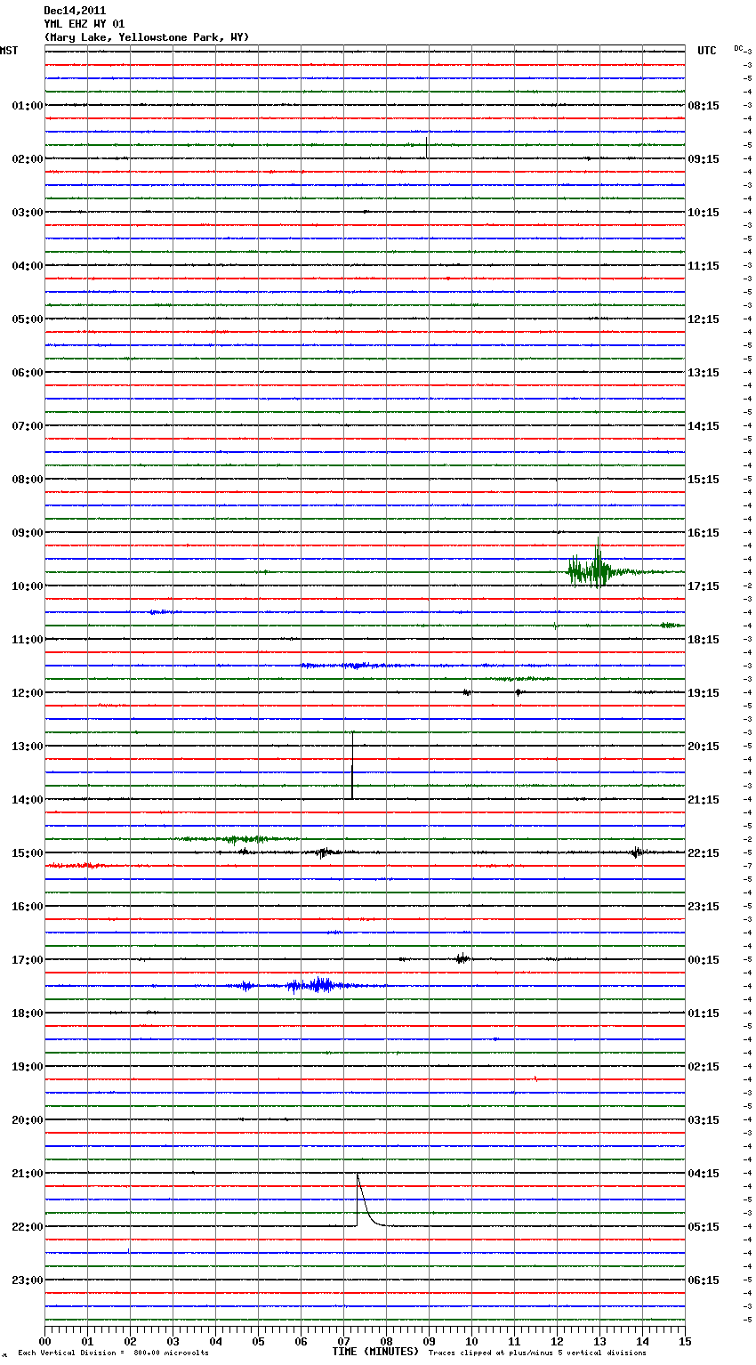Click the date text Dec14,2011
The image size is (756, 1365).
pos(75,11)
